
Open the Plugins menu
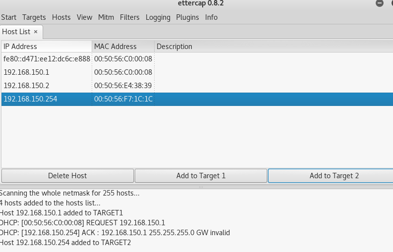(187, 17)
